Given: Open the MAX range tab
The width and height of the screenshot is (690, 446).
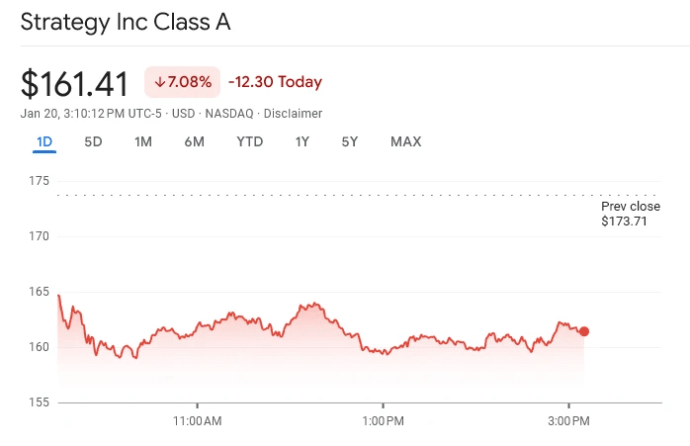Looking at the screenshot, I should (405, 141).
